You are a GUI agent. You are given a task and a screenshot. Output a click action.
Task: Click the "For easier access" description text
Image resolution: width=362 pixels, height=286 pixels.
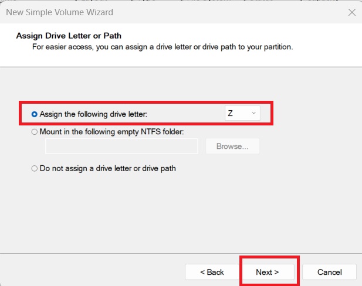coord(161,46)
